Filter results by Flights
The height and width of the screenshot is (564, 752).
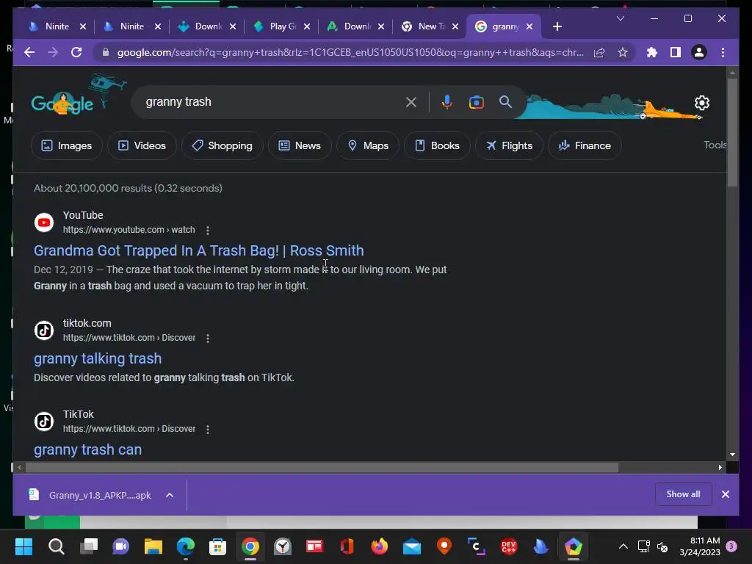click(509, 145)
